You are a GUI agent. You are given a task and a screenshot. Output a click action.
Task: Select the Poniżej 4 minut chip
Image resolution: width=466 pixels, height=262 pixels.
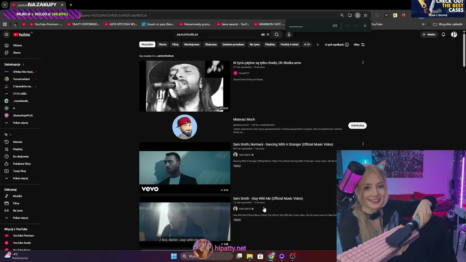pyautogui.click(x=289, y=44)
